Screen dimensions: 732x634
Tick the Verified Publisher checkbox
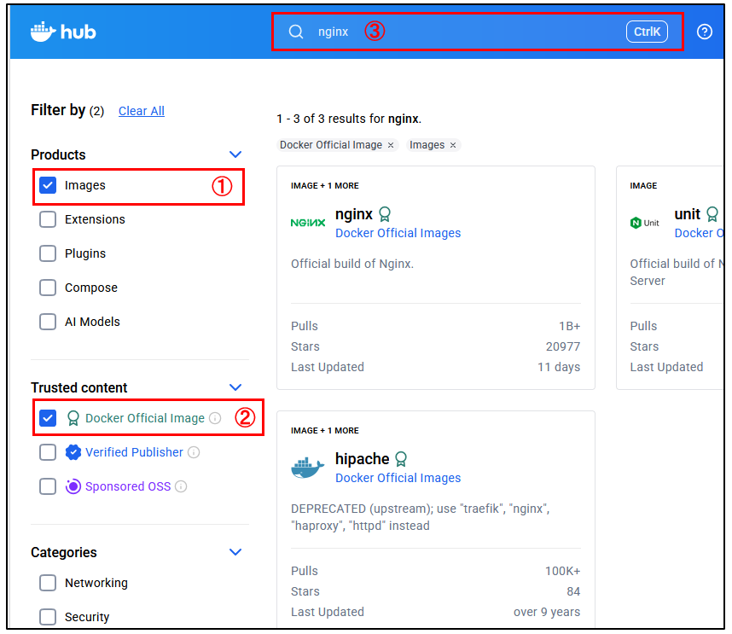(48, 452)
